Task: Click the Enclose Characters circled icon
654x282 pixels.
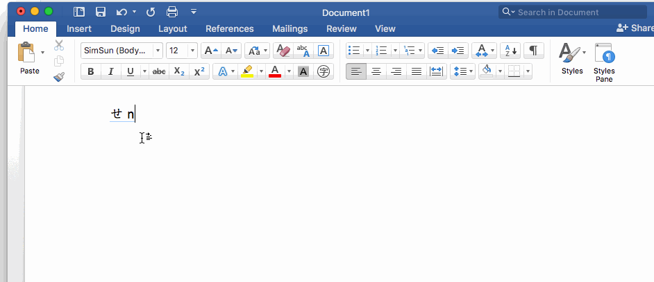Action: pos(324,71)
